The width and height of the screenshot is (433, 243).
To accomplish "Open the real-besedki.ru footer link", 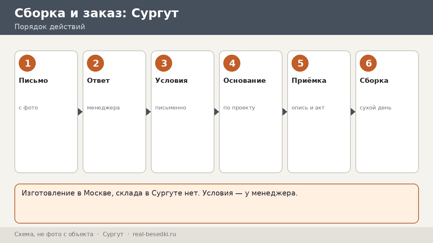I will [x=154, y=234].
